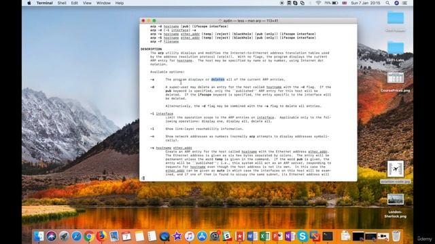This screenshot has width=435, height=244.
Task: Click the 'Available options:' line
Action: tap(167, 72)
